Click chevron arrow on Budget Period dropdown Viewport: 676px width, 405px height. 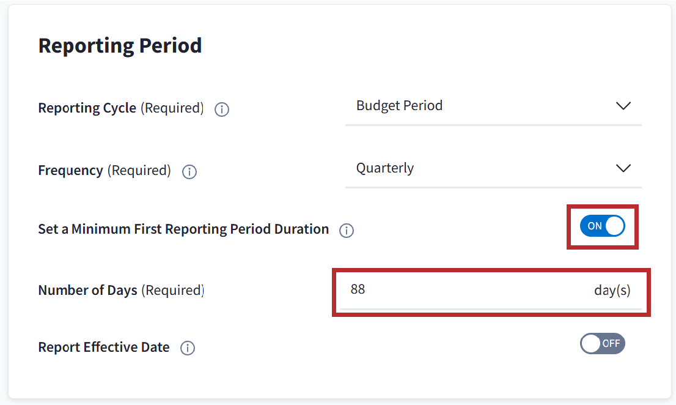coord(623,106)
